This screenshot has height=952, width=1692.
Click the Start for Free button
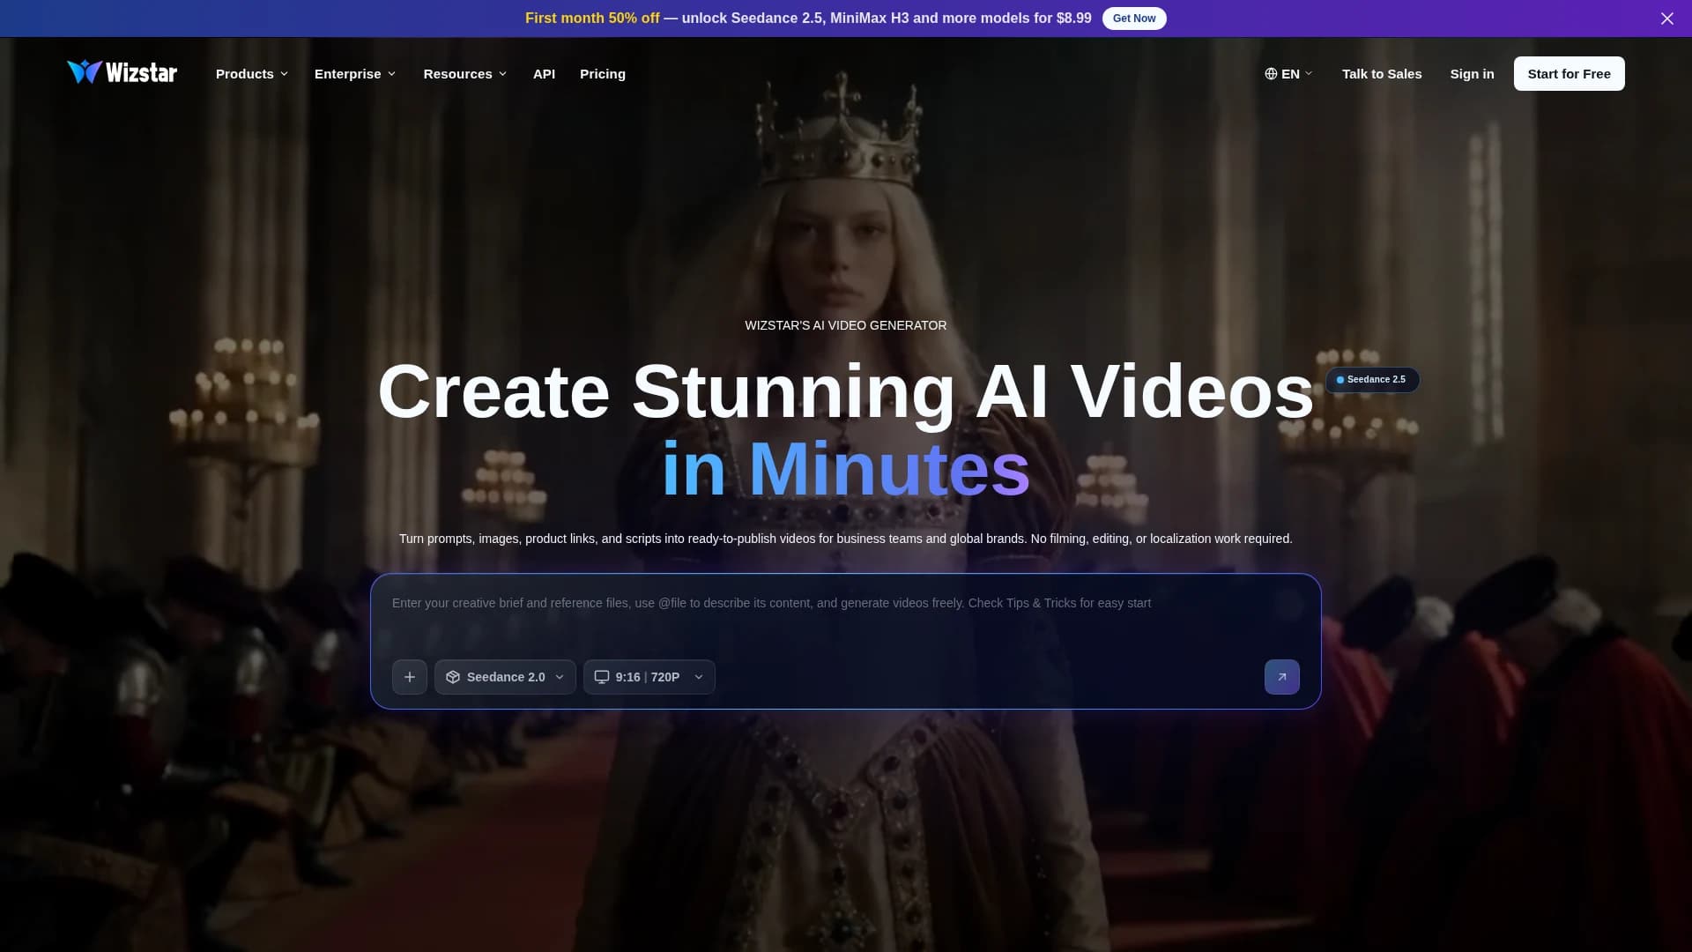click(1569, 74)
